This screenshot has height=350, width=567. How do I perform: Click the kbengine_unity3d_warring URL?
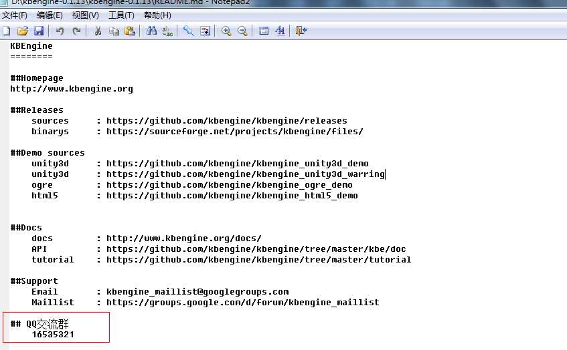[246, 174]
